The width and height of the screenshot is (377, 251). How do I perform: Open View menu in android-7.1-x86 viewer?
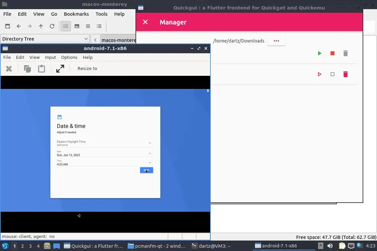(34, 57)
